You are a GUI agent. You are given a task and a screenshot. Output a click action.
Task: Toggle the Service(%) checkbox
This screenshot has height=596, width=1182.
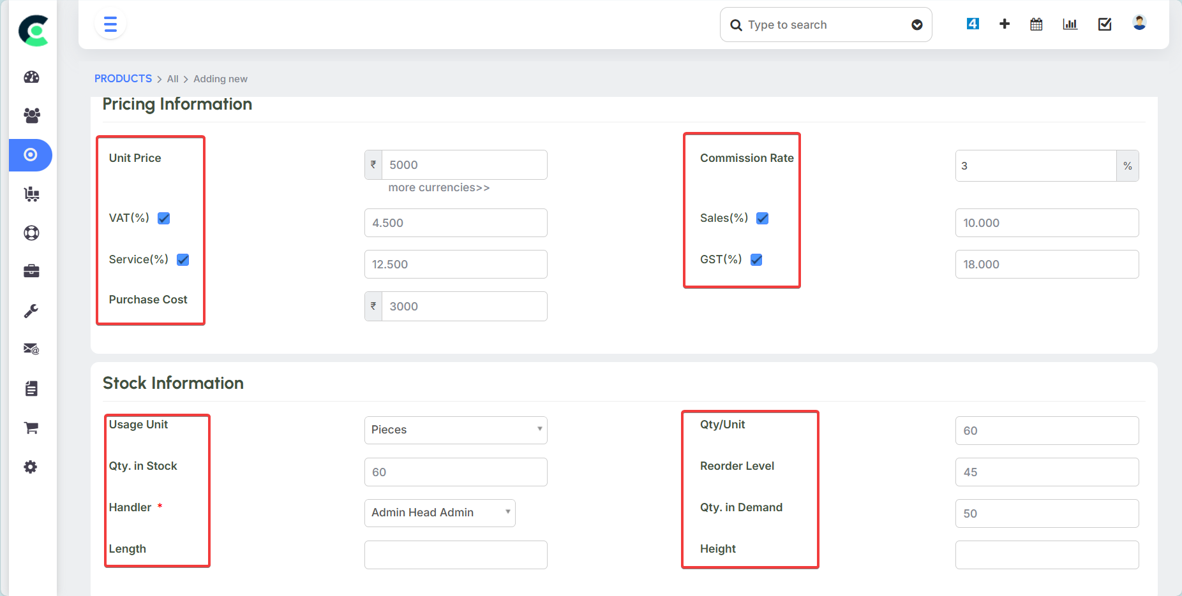coord(183,260)
